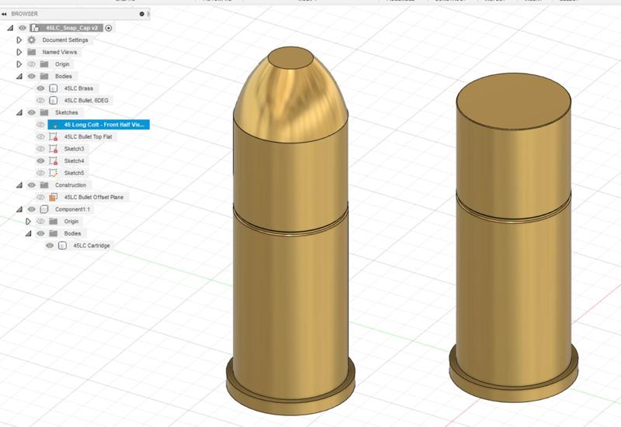Select '45 Long Colt - Front Half Vie...' sketch name
This screenshot has height=427, width=621.
pyautogui.click(x=104, y=125)
